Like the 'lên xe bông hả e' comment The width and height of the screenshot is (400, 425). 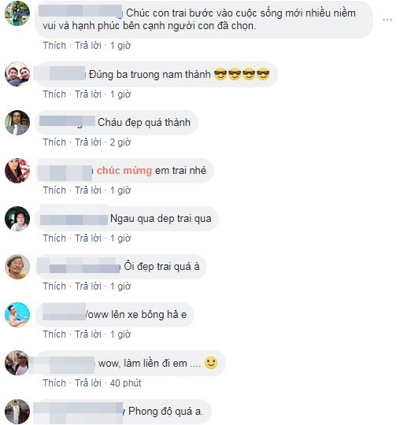(54, 334)
